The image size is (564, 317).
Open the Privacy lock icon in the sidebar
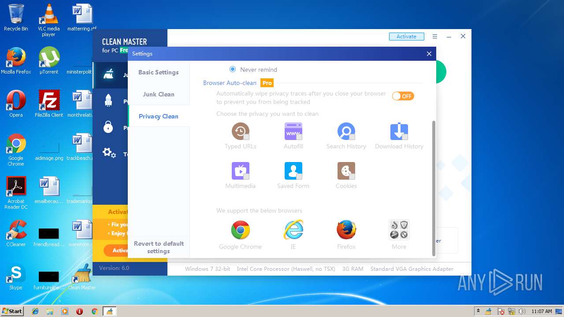(108, 127)
